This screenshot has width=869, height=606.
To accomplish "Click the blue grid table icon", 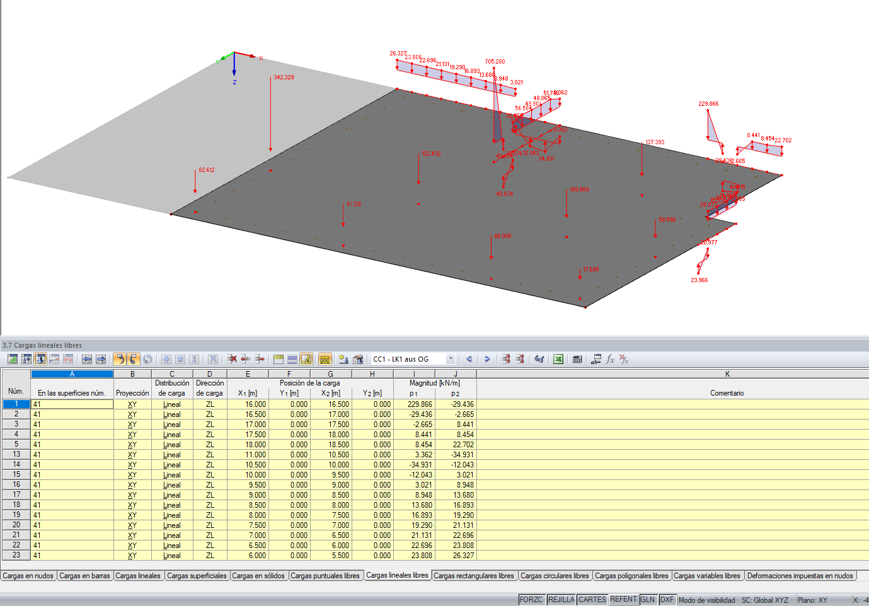I will [292, 359].
